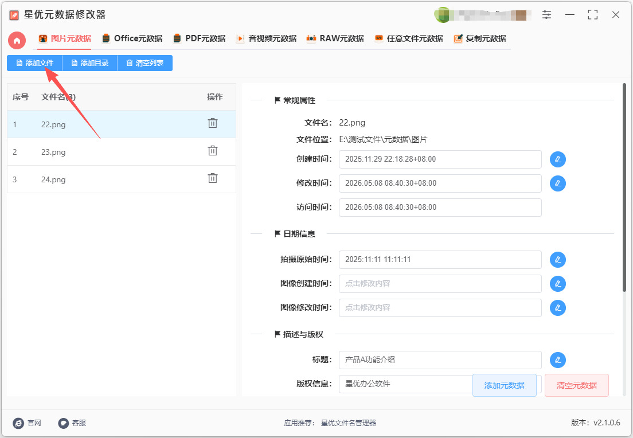The image size is (633, 438).
Task: Click the 序号 column header
Action: (x=21, y=97)
